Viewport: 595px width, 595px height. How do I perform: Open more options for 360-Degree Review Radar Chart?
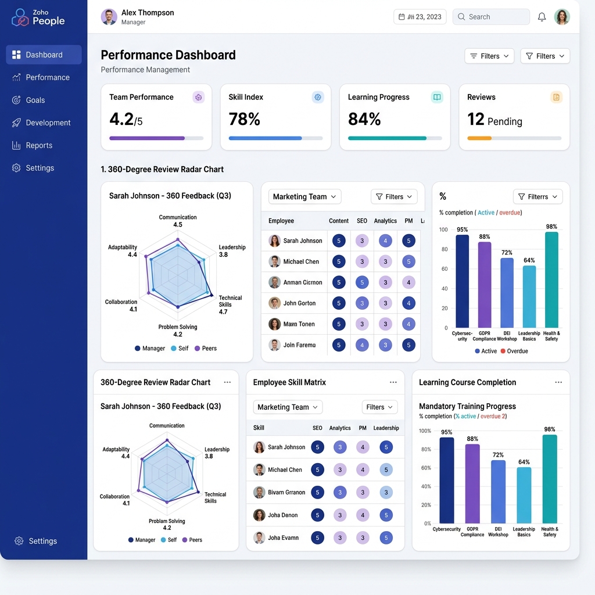coord(227,382)
